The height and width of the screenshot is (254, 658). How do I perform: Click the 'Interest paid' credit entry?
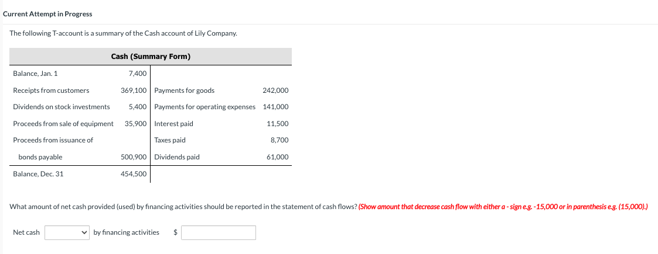(174, 124)
